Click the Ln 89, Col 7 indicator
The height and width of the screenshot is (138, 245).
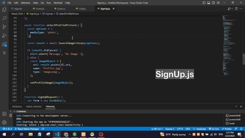click(157, 129)
